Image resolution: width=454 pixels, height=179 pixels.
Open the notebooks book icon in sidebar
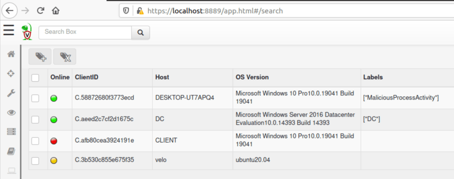(11, 151)
